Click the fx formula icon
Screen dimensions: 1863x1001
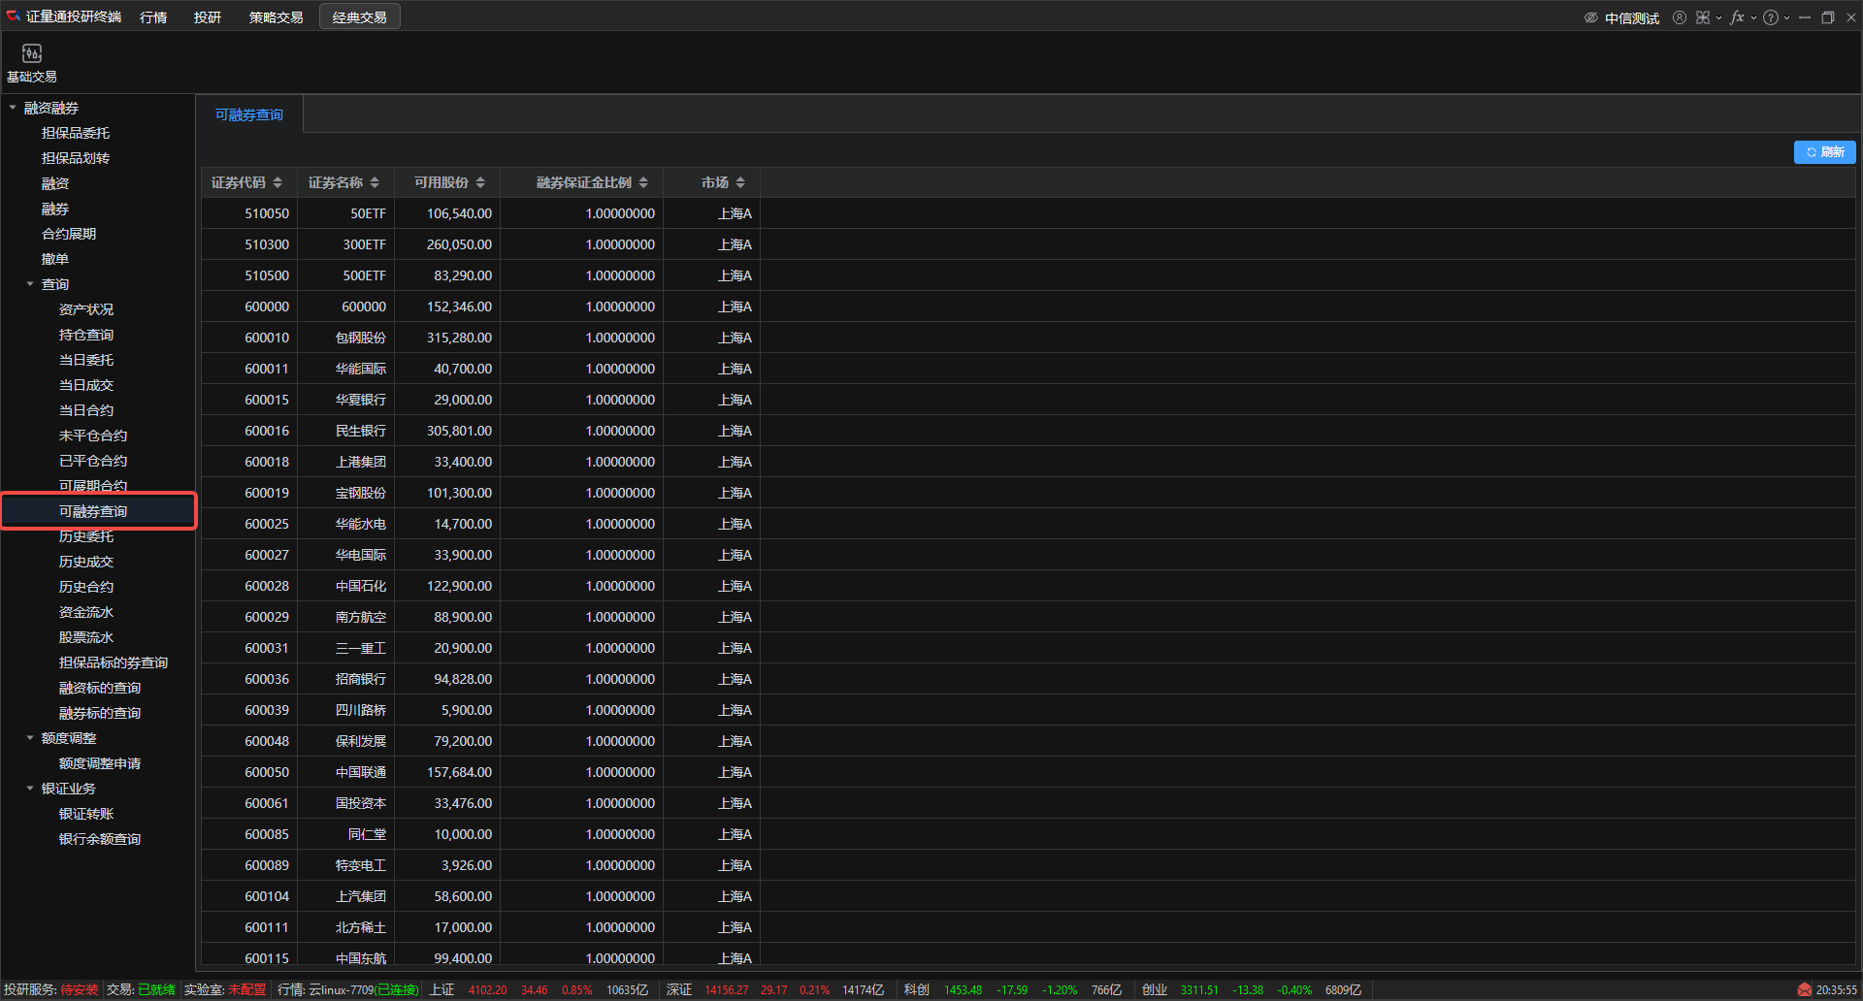click(x=1737, y=17)
